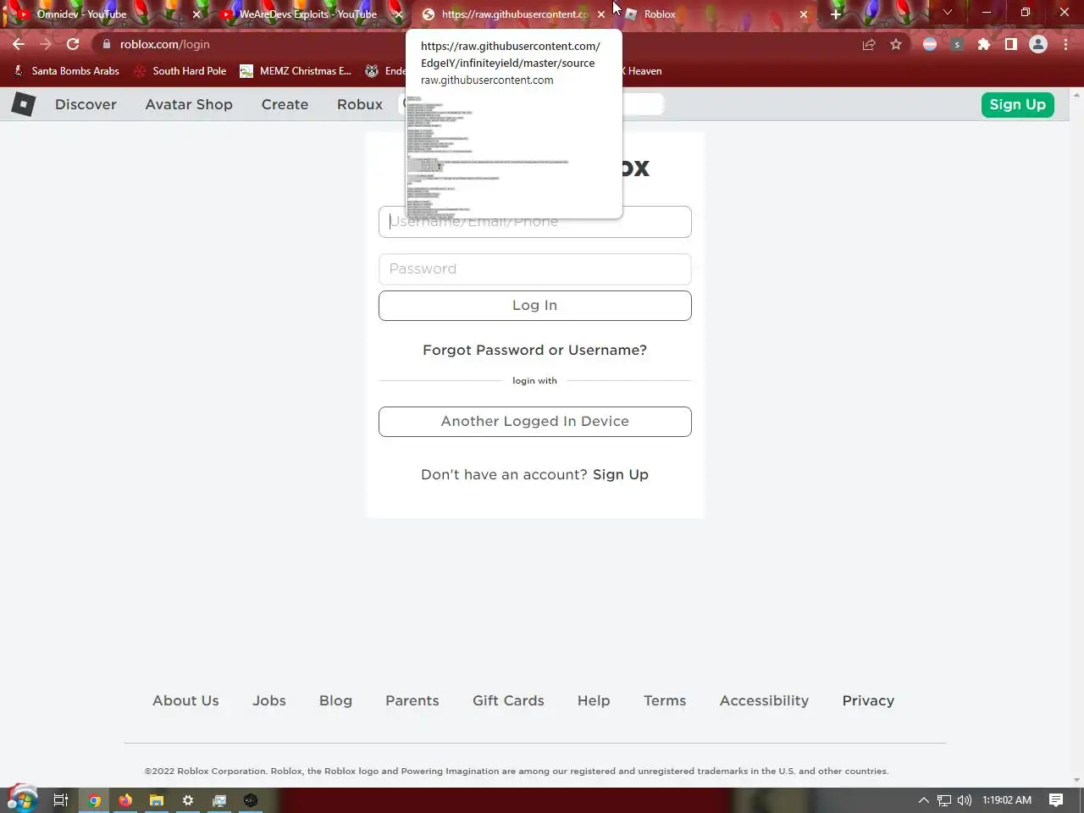Click the Log In button

[x=534, y=306]
